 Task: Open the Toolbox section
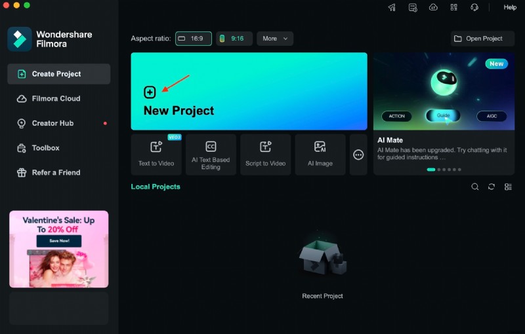tap(45, 148)
